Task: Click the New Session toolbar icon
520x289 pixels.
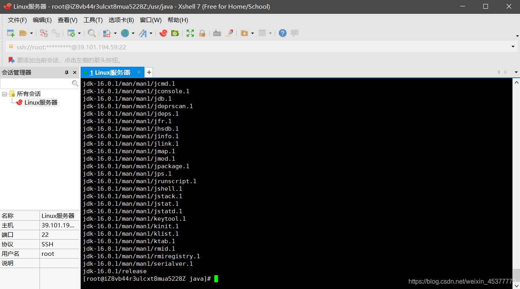Action: coord(11,33)
